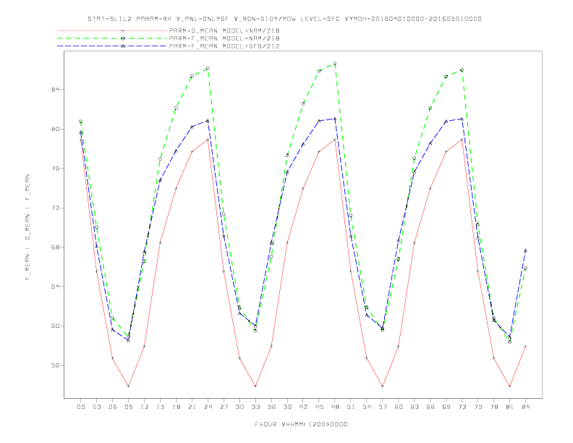Click red observed minimum marker at hour 57
This screenshot has height=443, width=573.
point(383,386)
